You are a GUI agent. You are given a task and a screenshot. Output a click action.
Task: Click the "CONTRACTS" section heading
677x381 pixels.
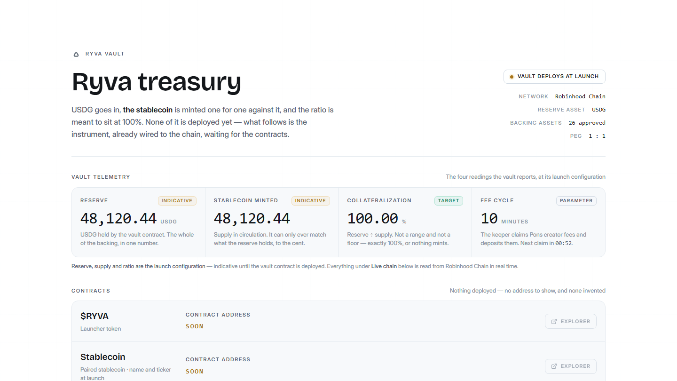coord(91,291)
